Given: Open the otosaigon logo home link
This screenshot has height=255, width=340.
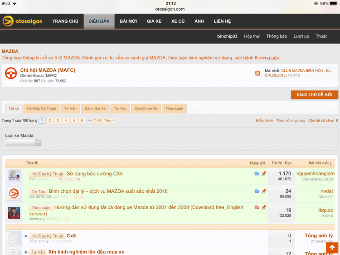Looking at the screenshot, I should coord(22,21).
